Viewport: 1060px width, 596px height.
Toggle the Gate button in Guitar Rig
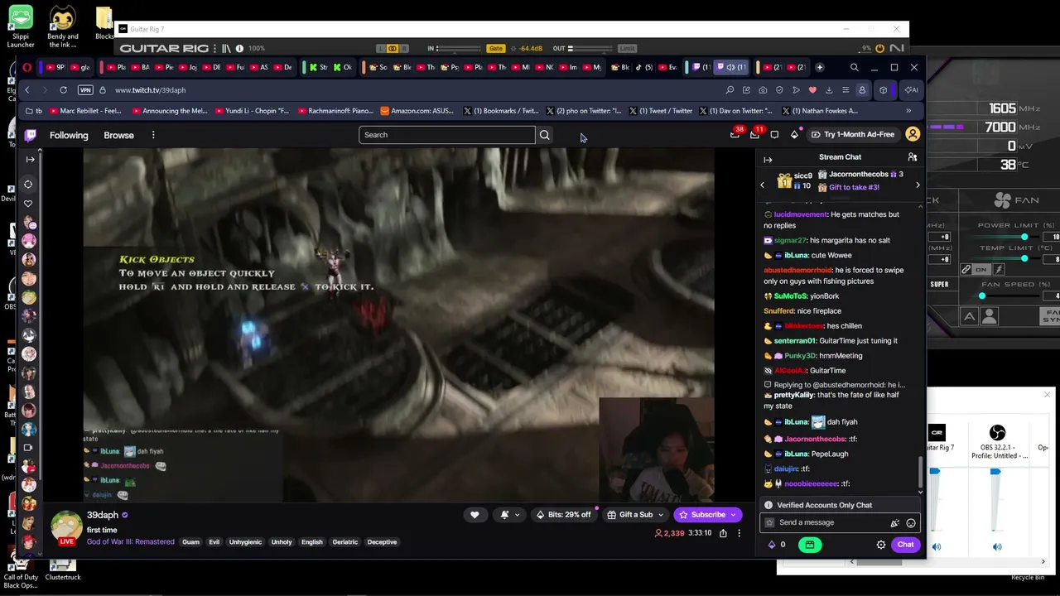pos(496,49)
